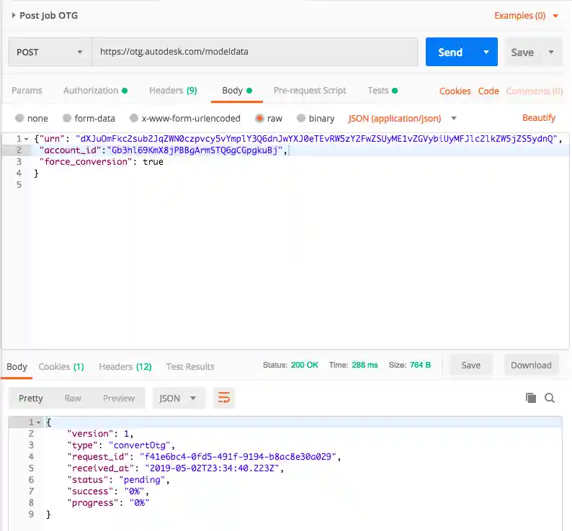Expand the JSON (application/json) type dropdown
This screenshot has height=531, width=572.
pos(454,118)
